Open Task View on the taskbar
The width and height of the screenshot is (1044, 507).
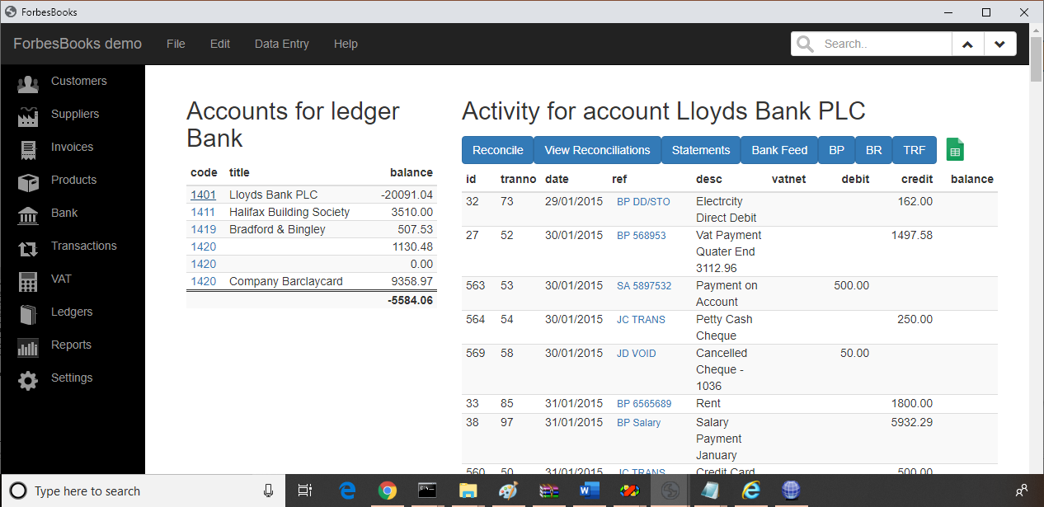point(305,491)
